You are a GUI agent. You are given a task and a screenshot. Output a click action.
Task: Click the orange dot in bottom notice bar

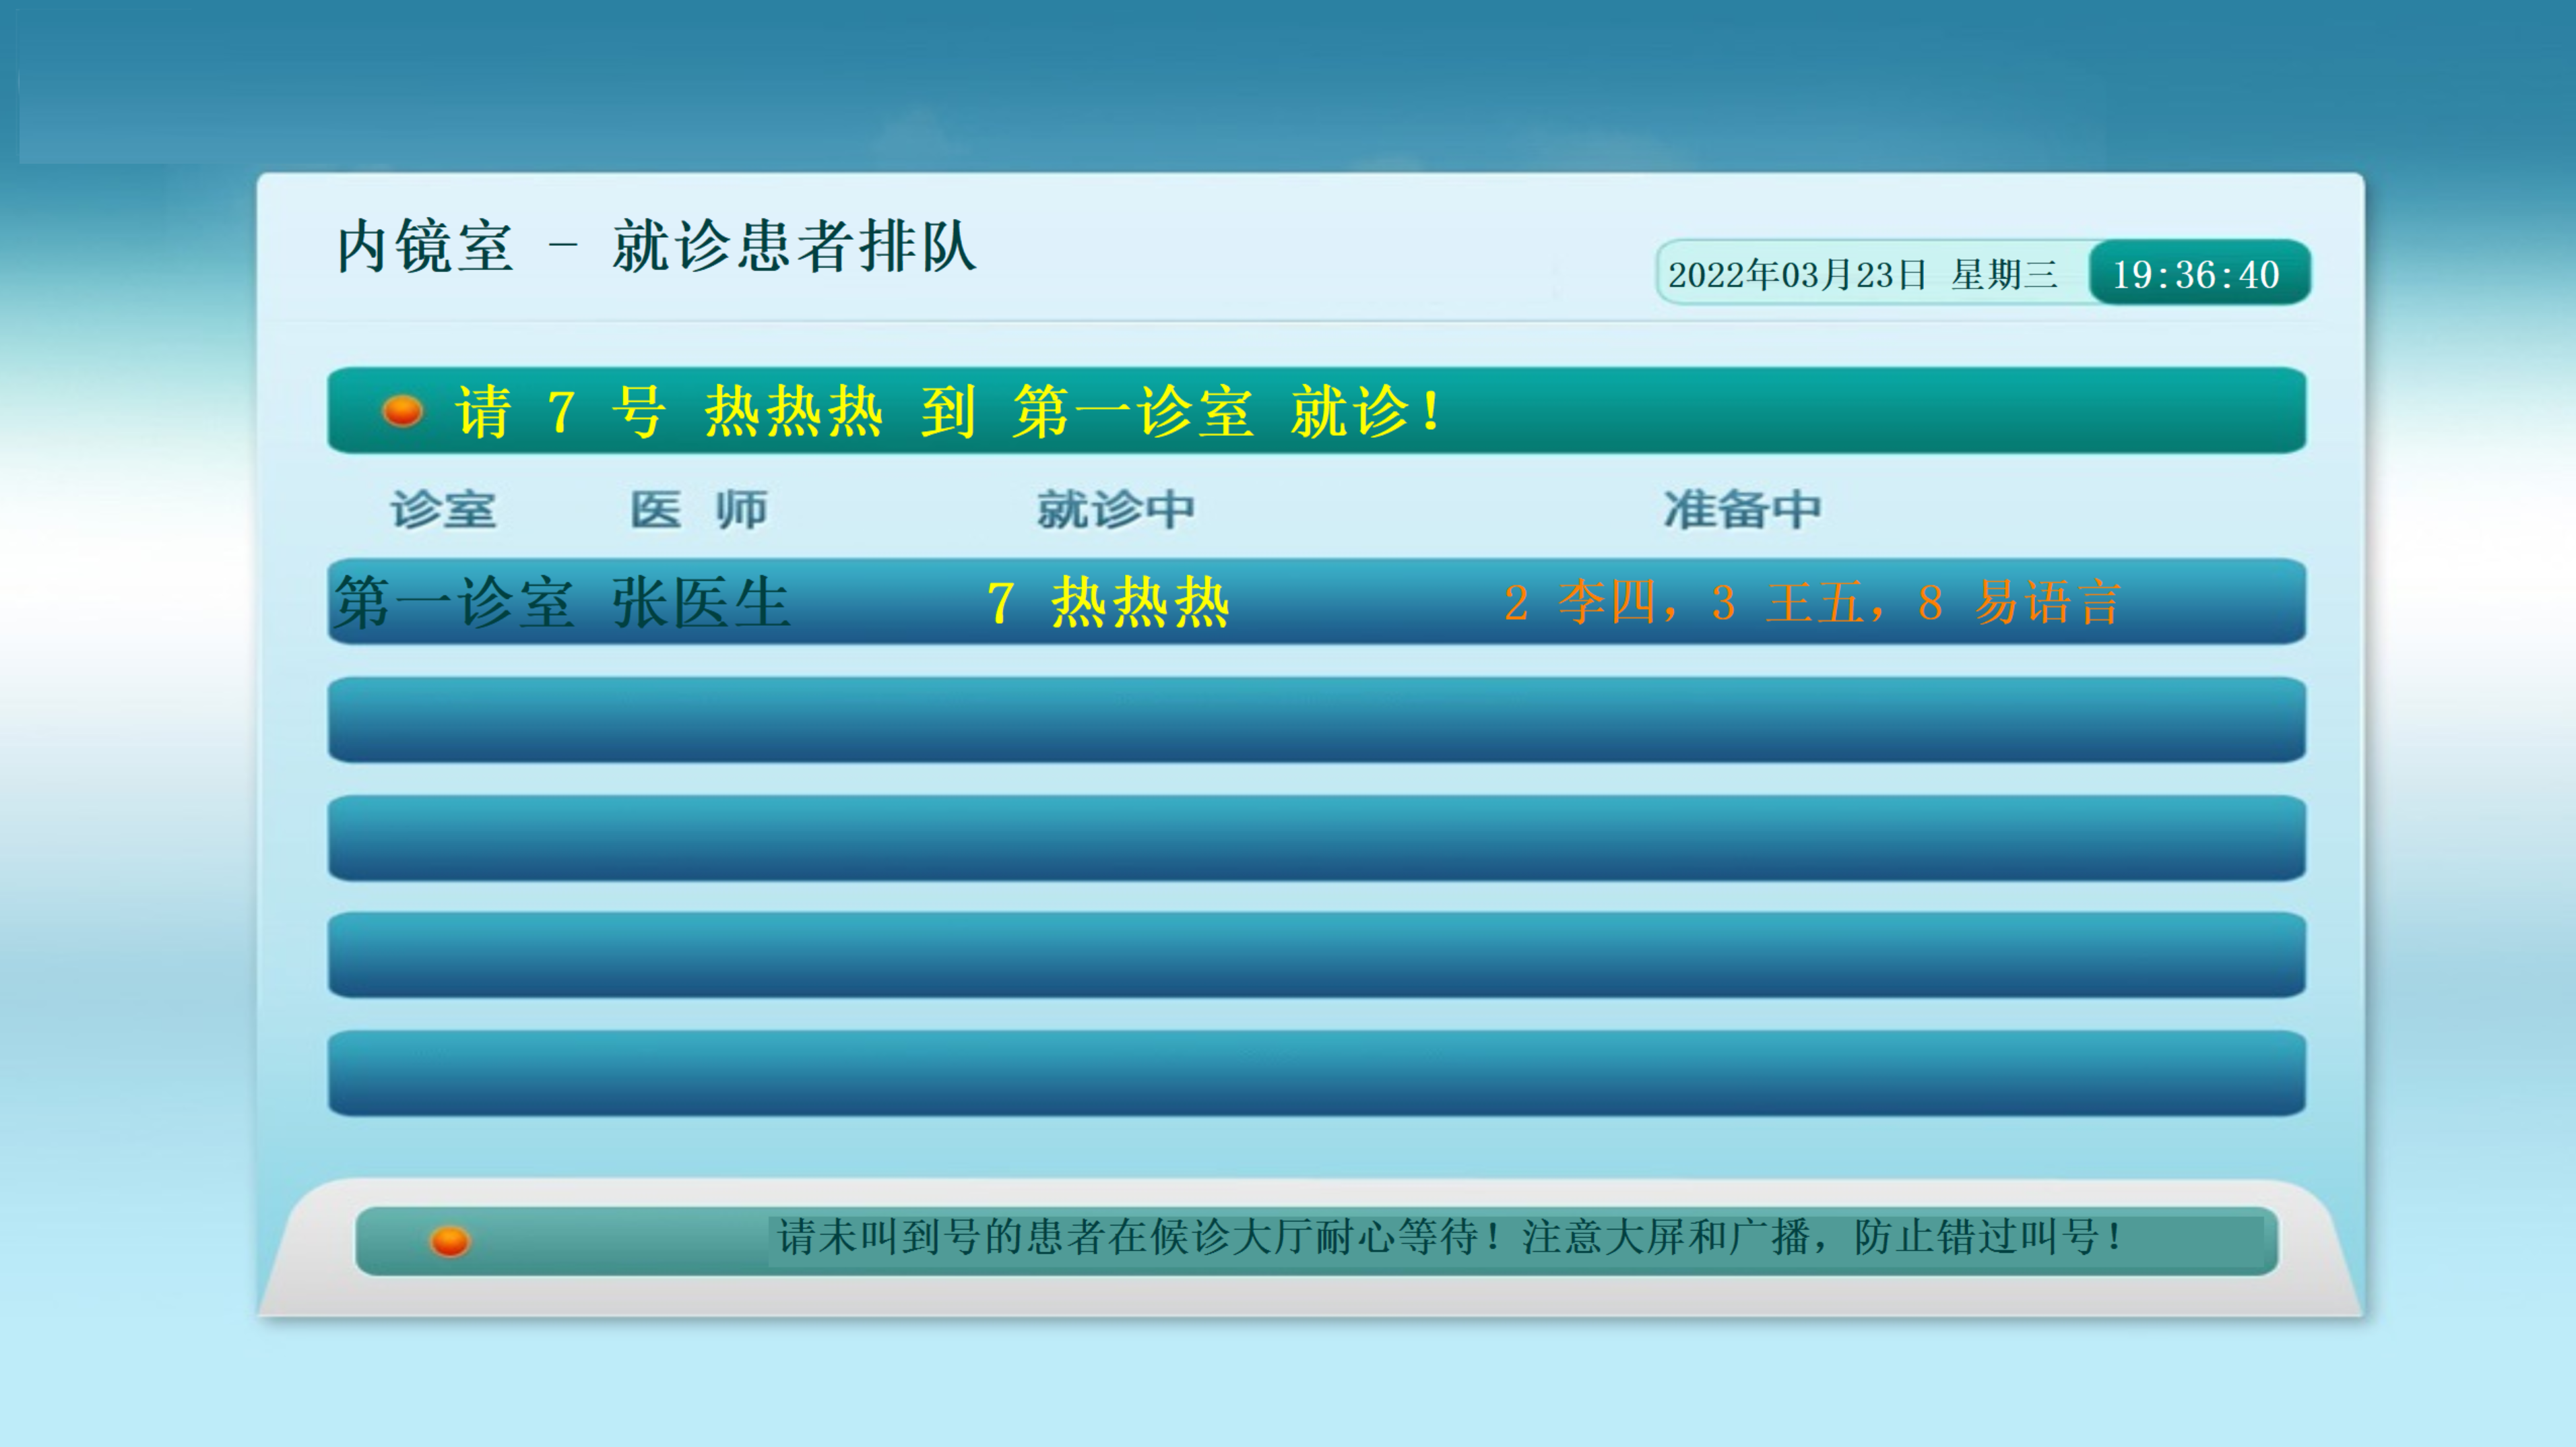coord(449,1241)
